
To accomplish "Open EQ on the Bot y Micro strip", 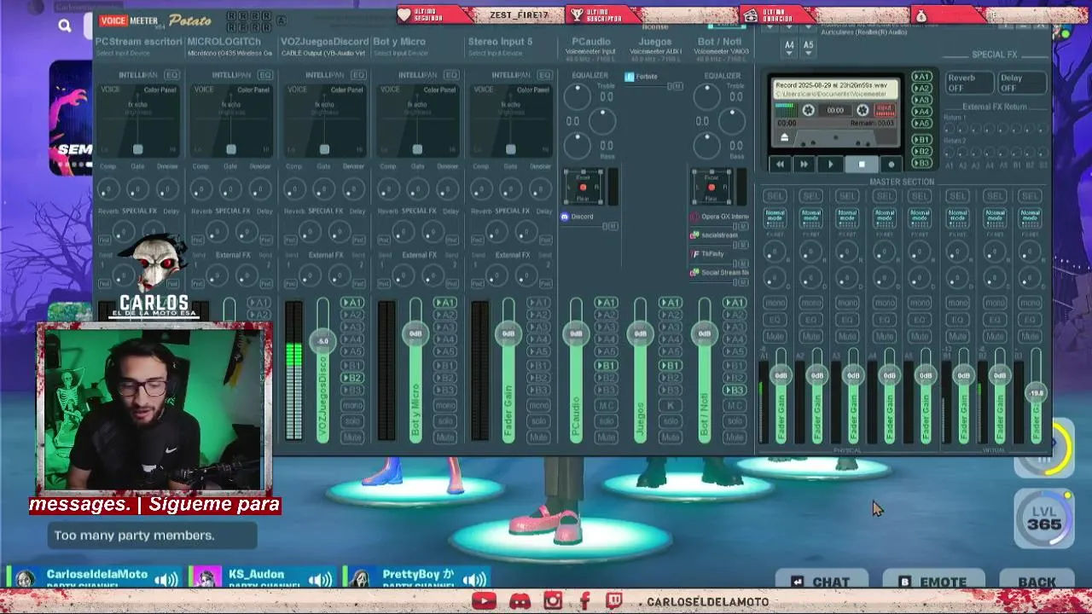I will point(451,75).
